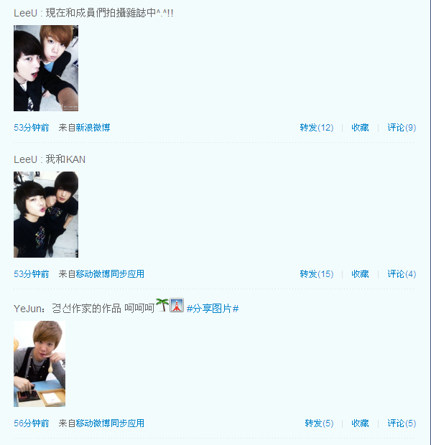Image resolution: width=431 pixels, height=445 pixels.
Task: Click 转发(15) on the KAN post
Action: (317, 274)
